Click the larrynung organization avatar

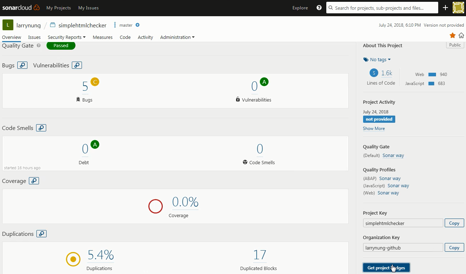click(x=8, y=25)
